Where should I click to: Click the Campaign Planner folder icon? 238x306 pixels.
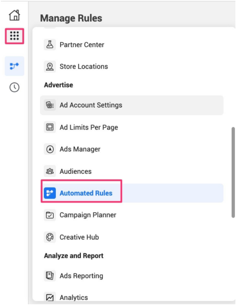50,215
